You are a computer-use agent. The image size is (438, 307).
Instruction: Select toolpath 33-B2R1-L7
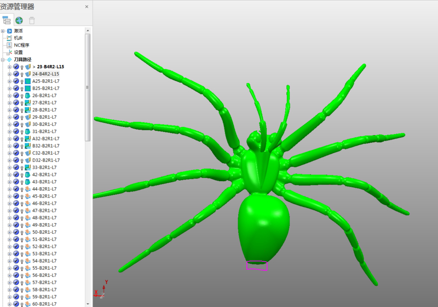click(44, 167)
